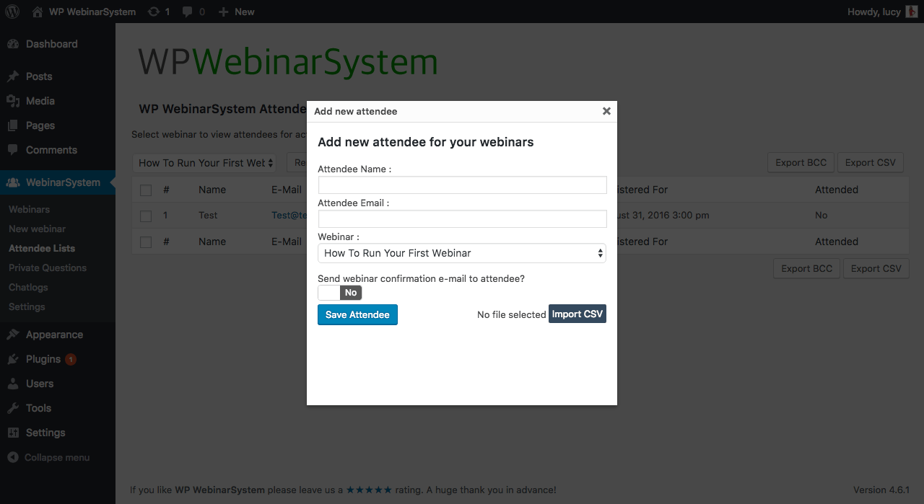This screenshot has height=504, width=924.
Task: Click the Posts pushpin icon
Action: 13,76
